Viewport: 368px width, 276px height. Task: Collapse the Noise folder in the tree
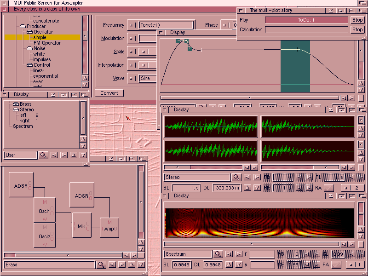29,48
